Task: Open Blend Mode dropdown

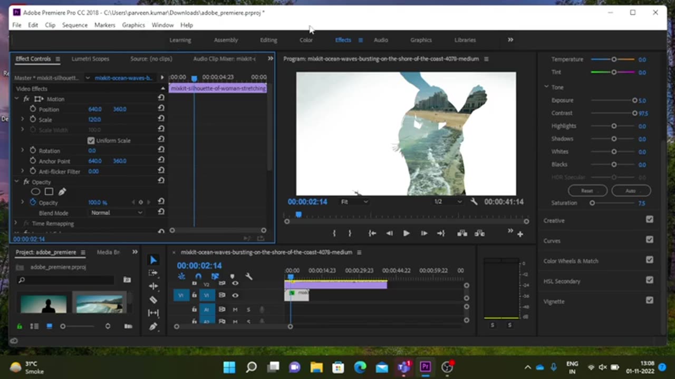Action: coord(117,213)
